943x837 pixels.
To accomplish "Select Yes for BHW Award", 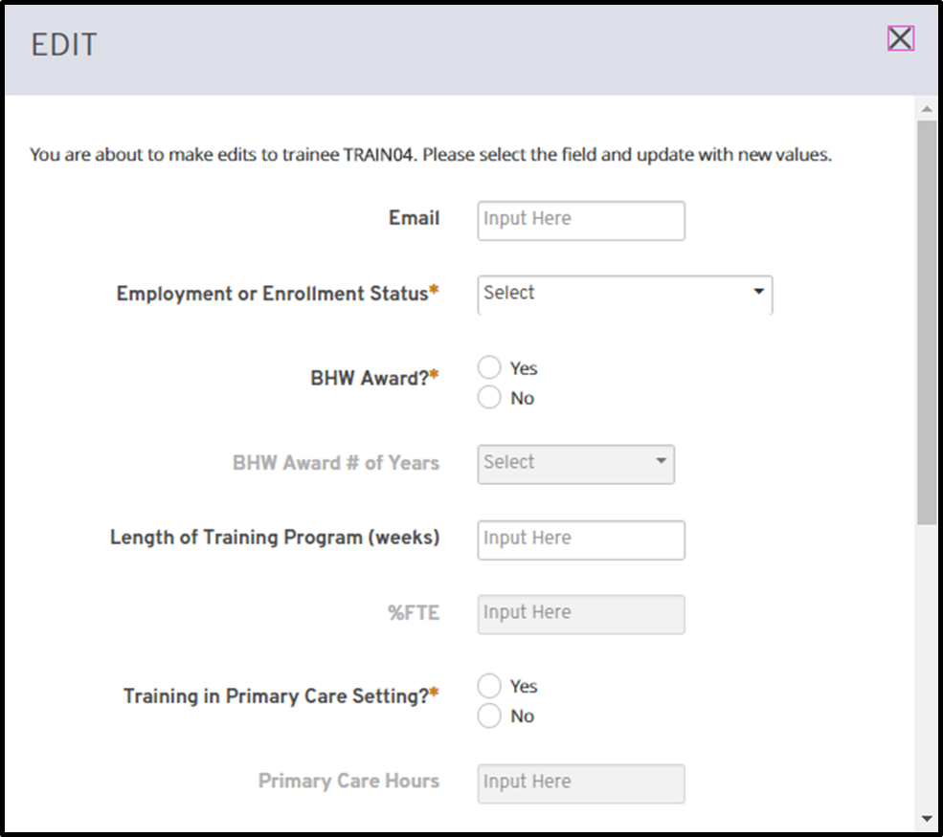I will [489, 368].
